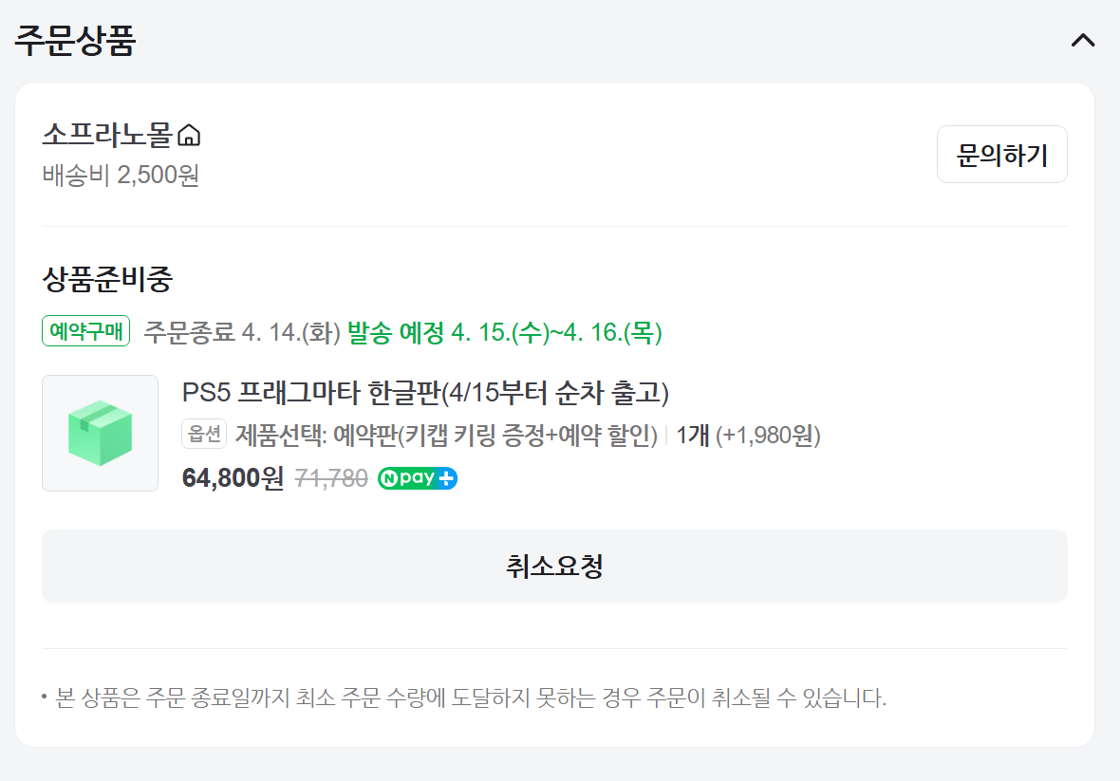Click the Npay plus icon
The height and width of the screenshot is (781, 1120).
point(418,478)
